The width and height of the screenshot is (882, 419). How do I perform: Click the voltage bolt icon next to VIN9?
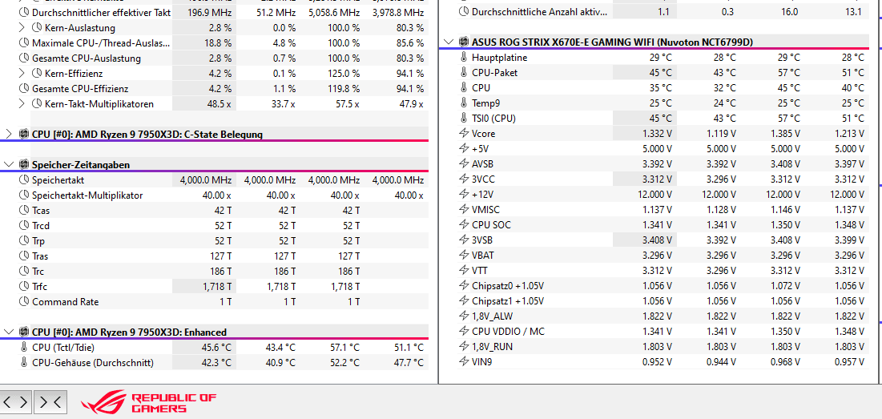(x=464, y=361)
